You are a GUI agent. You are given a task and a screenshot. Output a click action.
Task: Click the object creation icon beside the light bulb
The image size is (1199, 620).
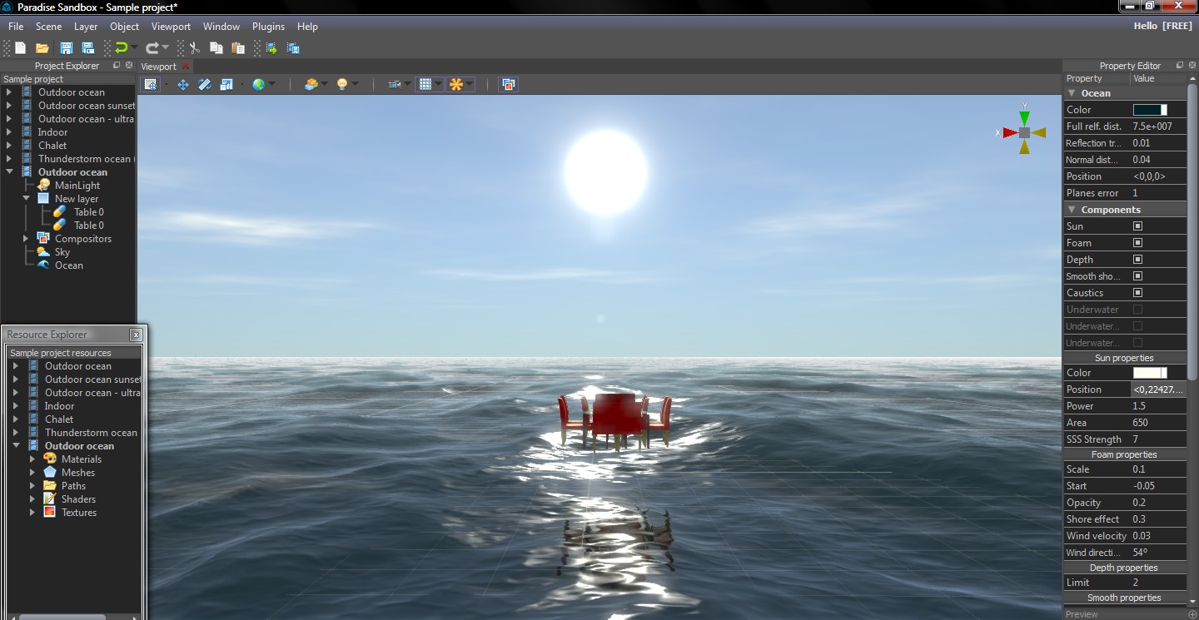[311, 84]
